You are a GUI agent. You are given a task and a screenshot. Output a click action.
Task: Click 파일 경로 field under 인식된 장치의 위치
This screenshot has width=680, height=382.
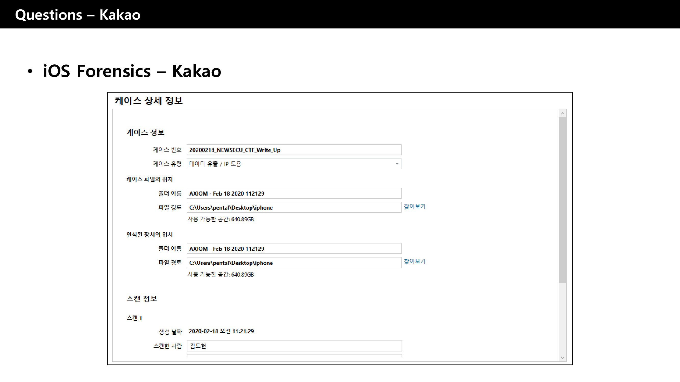click(x=294, y=263)
